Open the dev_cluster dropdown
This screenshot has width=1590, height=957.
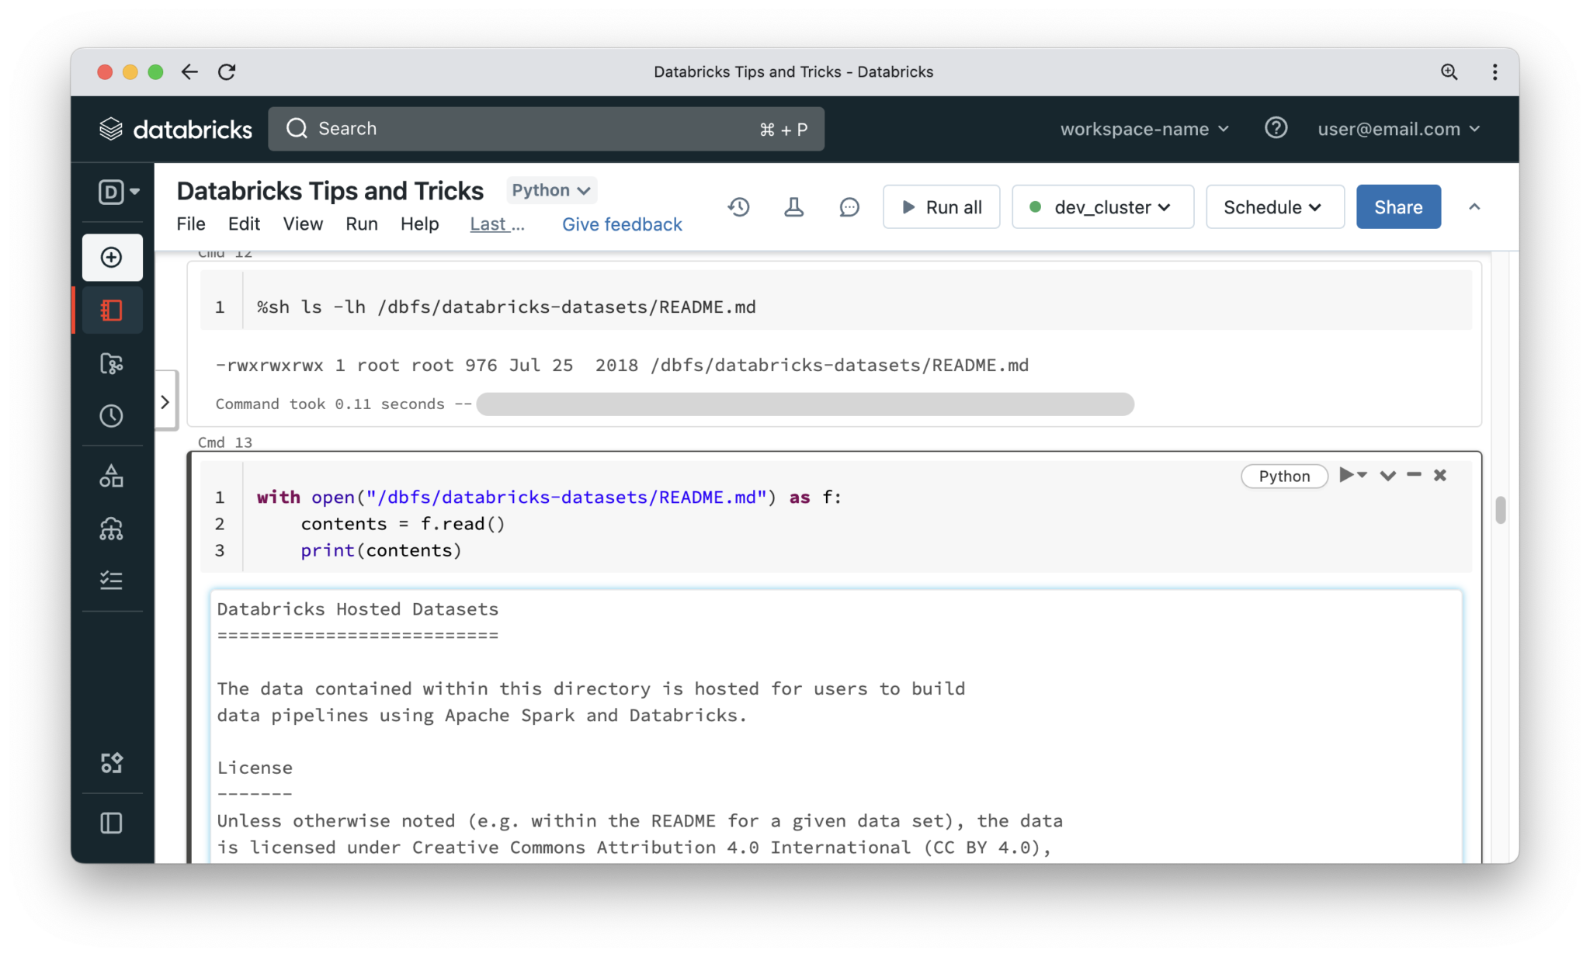1102,207
